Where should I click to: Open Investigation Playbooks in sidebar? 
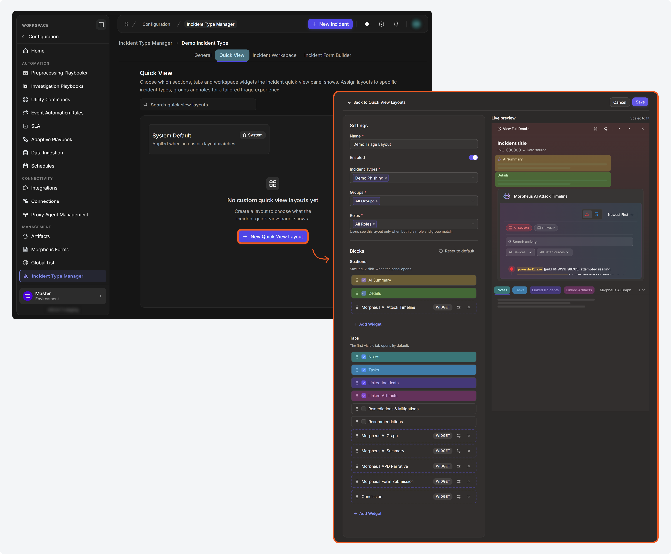point(63,86)
